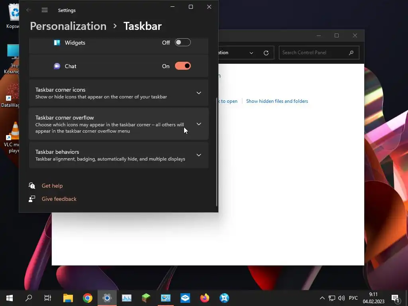Turn off the Chat toggle

pos(182,66)
